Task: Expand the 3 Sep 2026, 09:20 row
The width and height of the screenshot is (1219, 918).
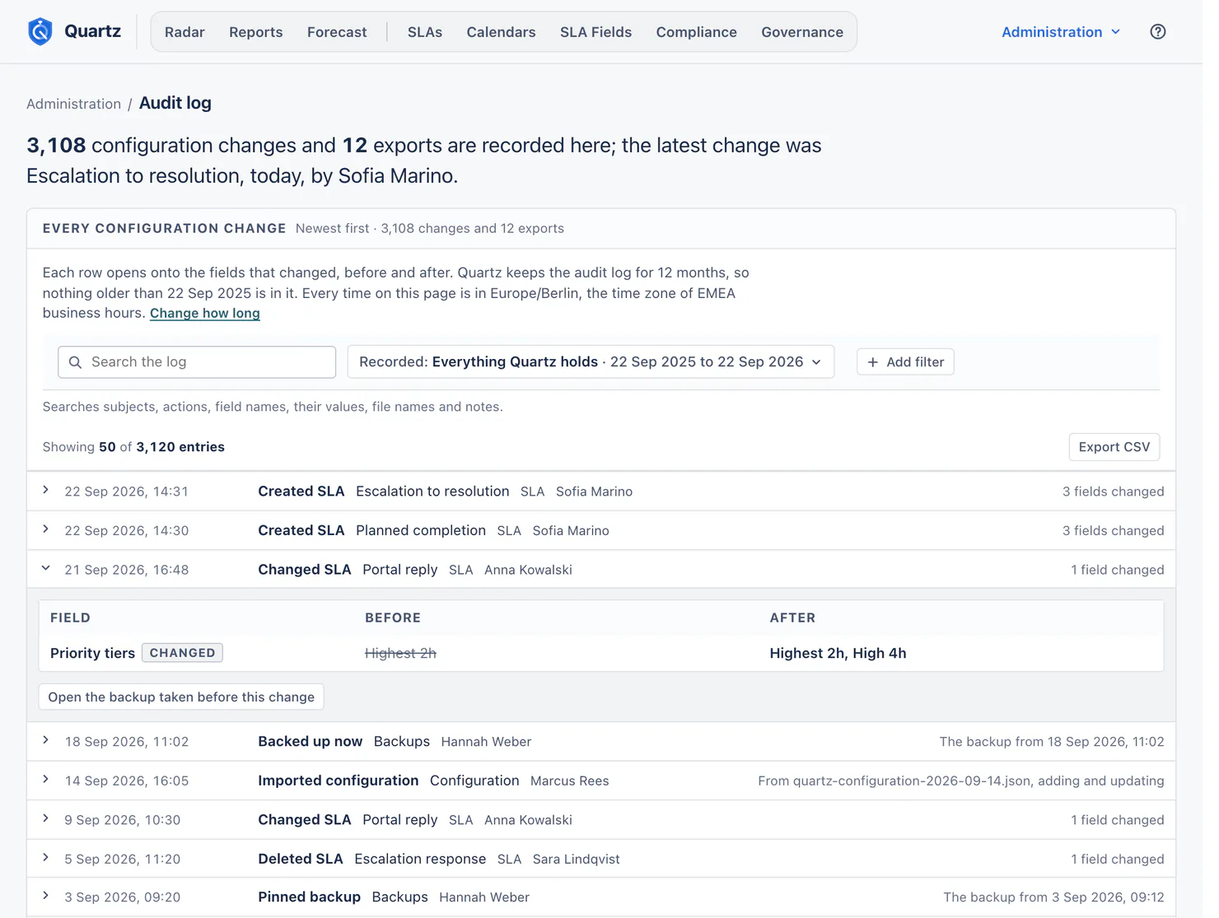Action: click(601, 897)
